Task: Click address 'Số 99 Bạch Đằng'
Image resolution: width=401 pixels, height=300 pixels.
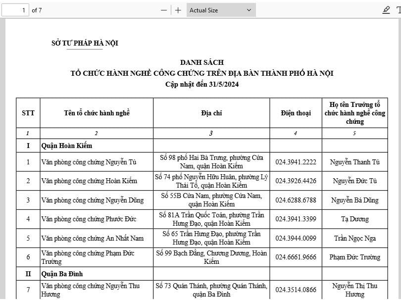Action: tap(180, 253)
